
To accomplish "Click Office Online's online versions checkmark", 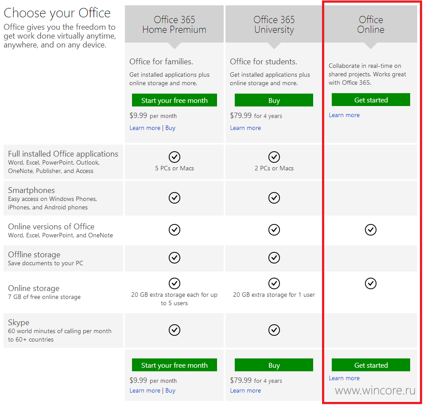I will [x=371, y=230].
